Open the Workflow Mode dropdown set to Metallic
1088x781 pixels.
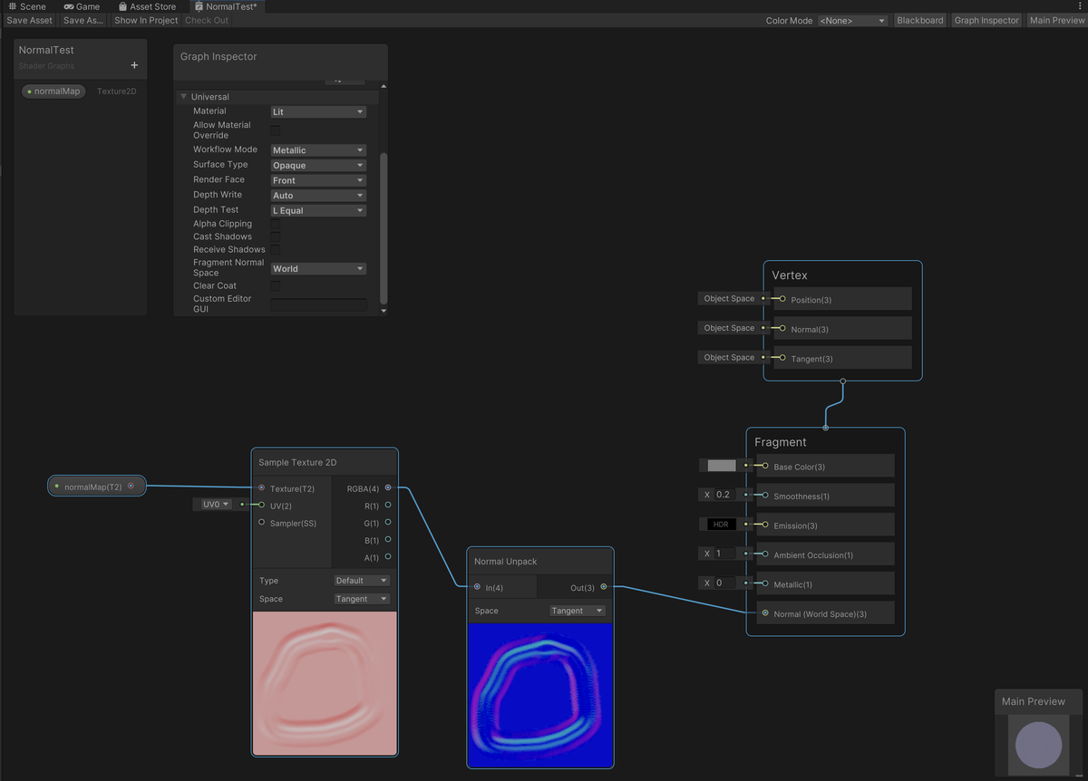(x=317, y=149)
